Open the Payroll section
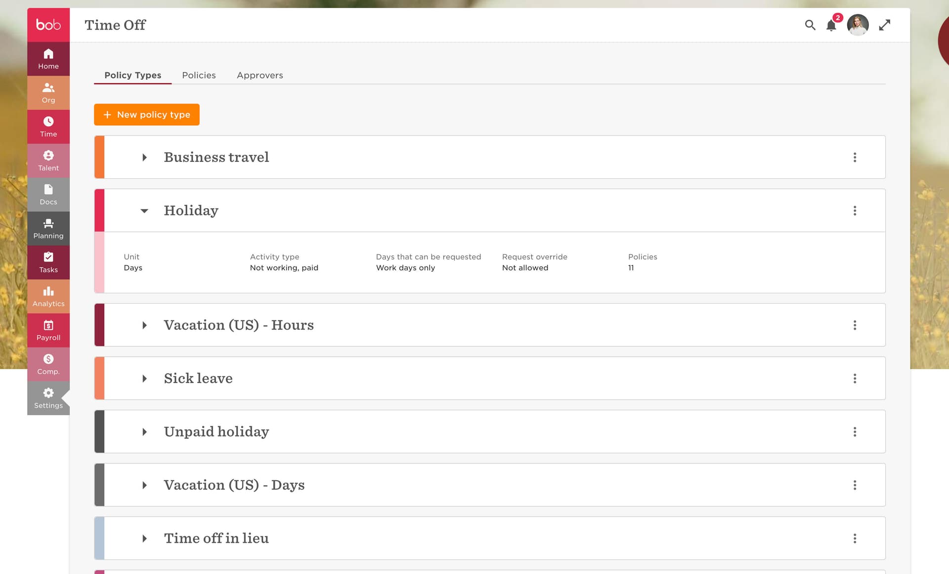 [48, 331]
